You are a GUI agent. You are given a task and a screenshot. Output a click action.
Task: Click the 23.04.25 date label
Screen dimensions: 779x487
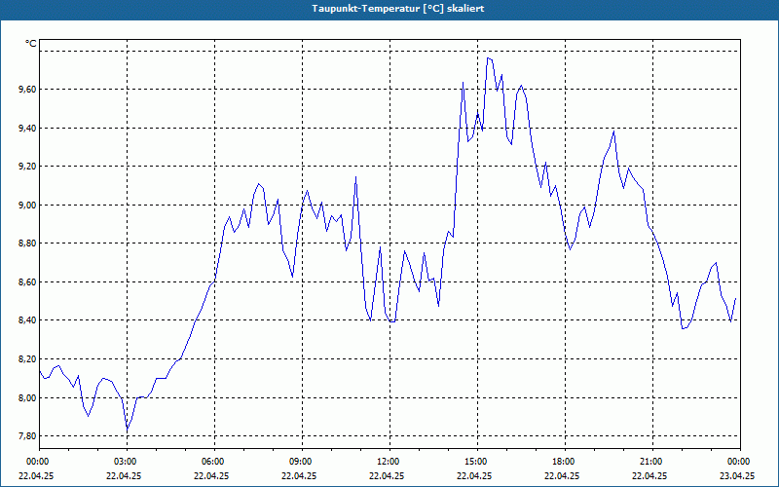[x=737, y=475]
